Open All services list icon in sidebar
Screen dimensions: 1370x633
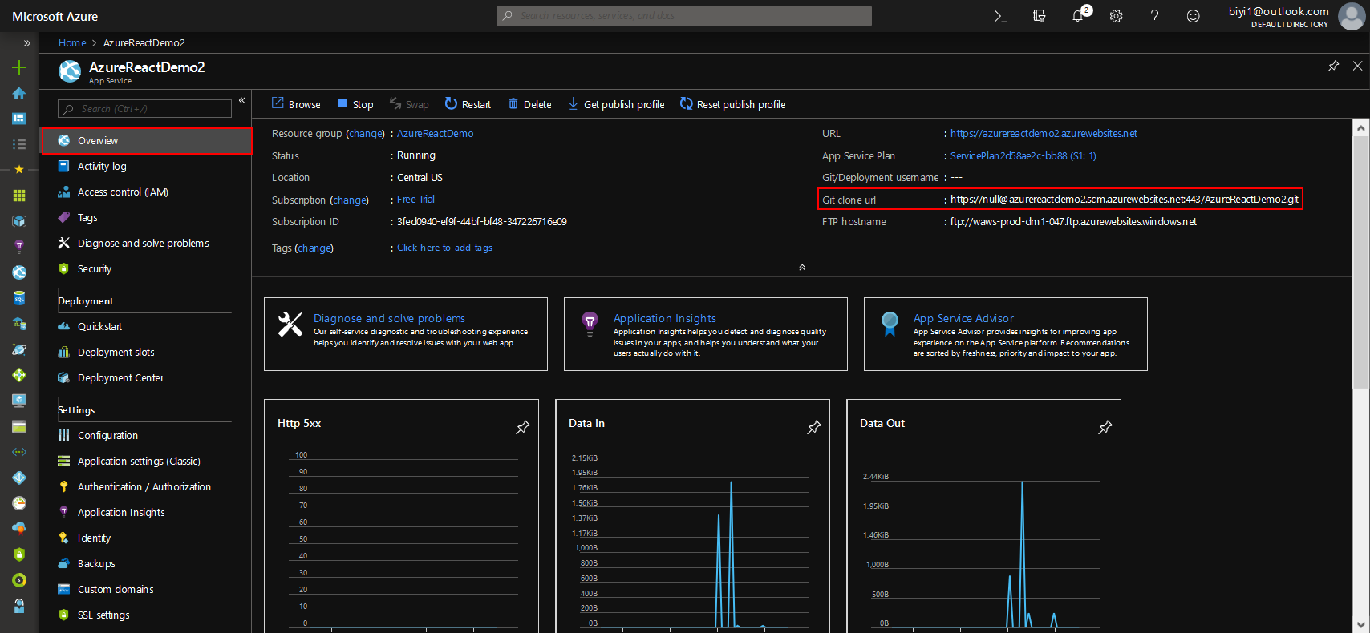[19, 144]
